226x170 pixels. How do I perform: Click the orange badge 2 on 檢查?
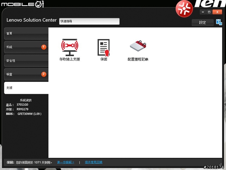click(x=44, y=74)
